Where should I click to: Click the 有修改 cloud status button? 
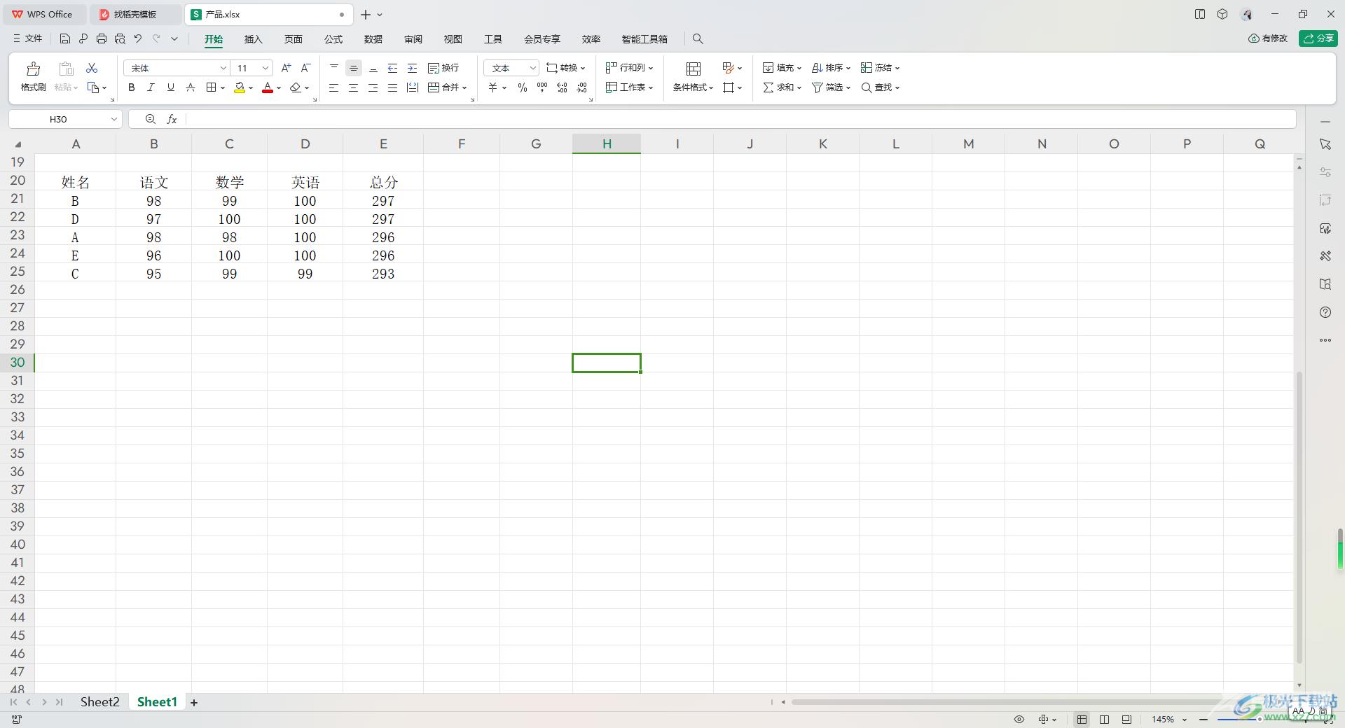coord(1268,38)
